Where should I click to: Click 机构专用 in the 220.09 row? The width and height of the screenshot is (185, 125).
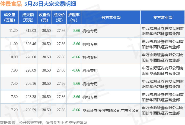tap(90, 71)
